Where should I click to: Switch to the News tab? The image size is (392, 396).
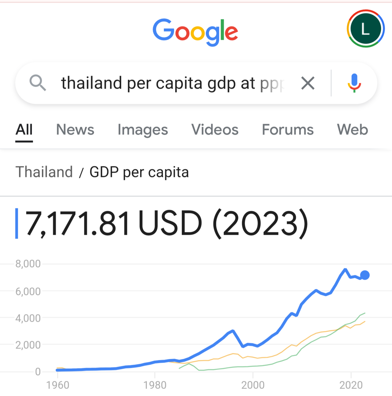[75, 130]
